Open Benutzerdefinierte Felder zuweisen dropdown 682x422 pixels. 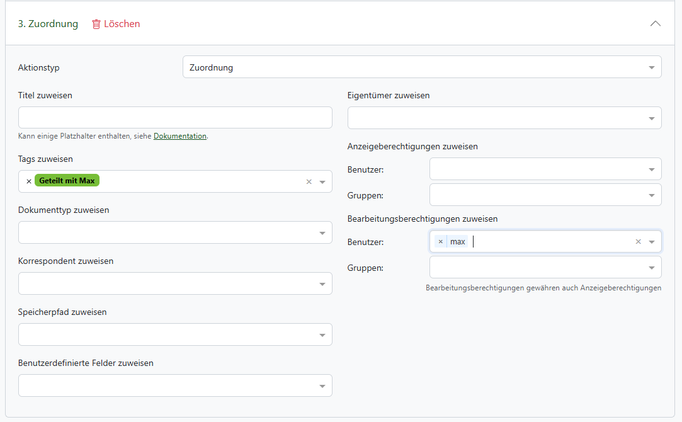[322, 386]
